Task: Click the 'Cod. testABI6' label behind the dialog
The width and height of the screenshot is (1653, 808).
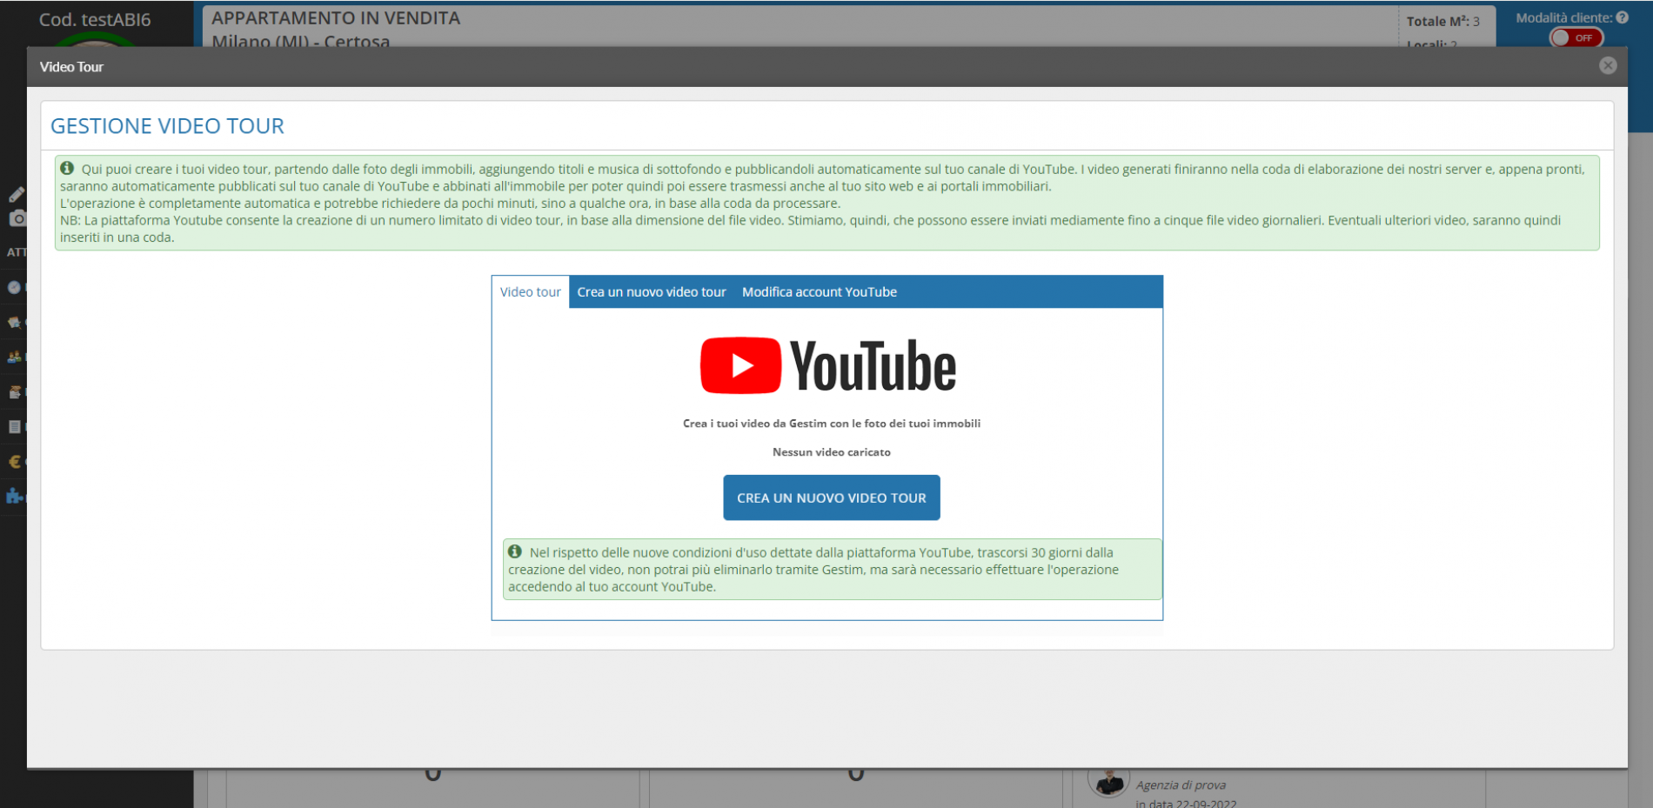Action: (x=95, y=19)
